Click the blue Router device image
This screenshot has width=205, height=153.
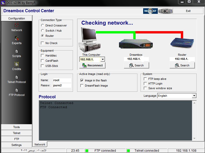pos(182,43)
